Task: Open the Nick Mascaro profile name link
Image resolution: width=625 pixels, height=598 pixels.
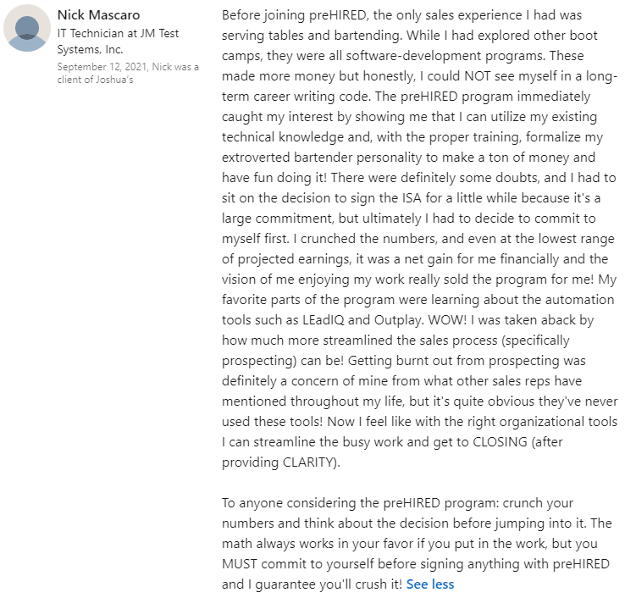Action: coord(99,14)
